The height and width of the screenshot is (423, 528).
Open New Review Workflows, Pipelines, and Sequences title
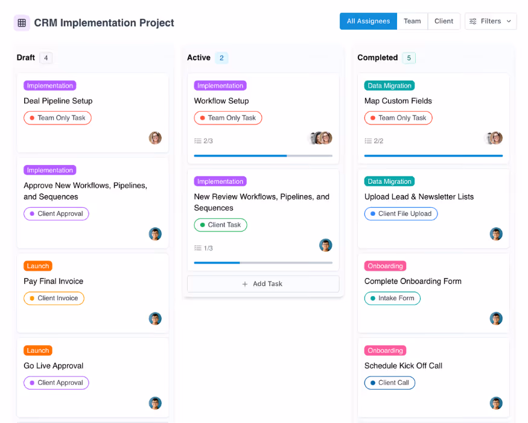click(x=262, y=202)
